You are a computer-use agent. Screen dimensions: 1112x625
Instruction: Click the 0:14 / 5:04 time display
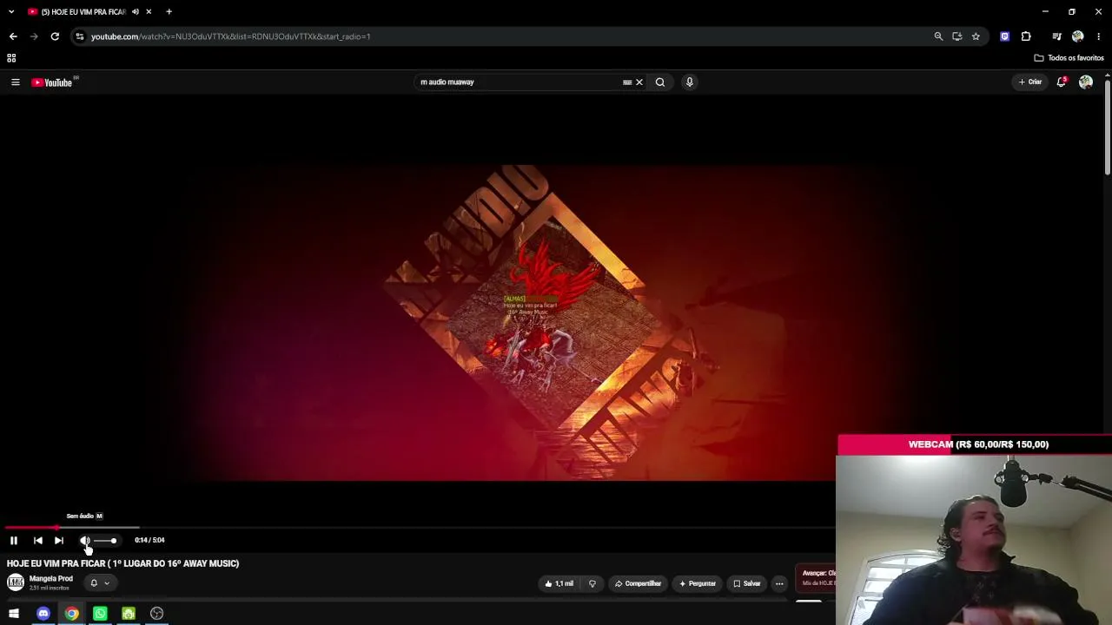149,540
